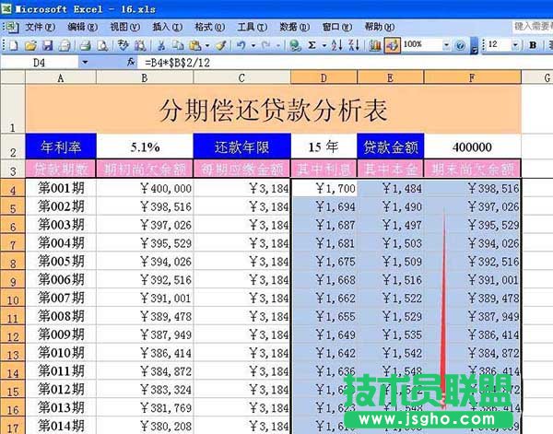Open the 100% zoom dropdown
Viewport: 553px width, 434px height.
click(446, 45)
